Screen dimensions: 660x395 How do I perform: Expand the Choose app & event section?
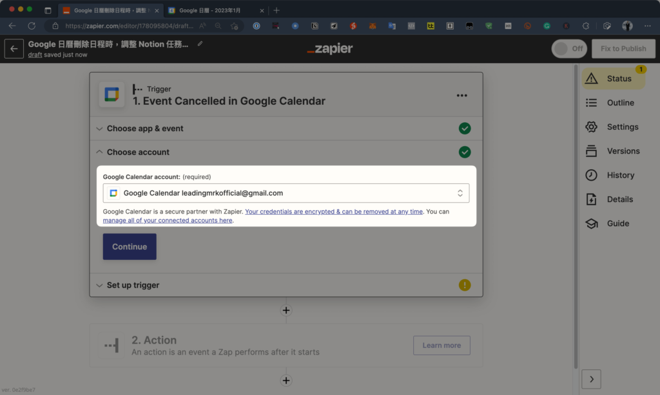click(286, 129)
